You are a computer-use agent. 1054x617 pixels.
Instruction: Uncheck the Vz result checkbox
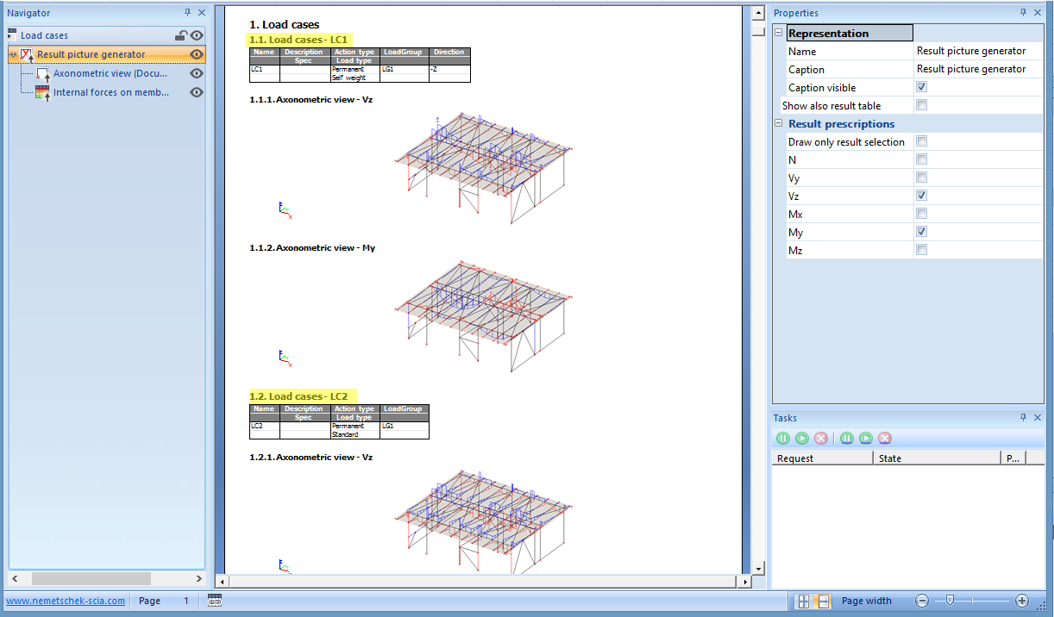[922, 196]
